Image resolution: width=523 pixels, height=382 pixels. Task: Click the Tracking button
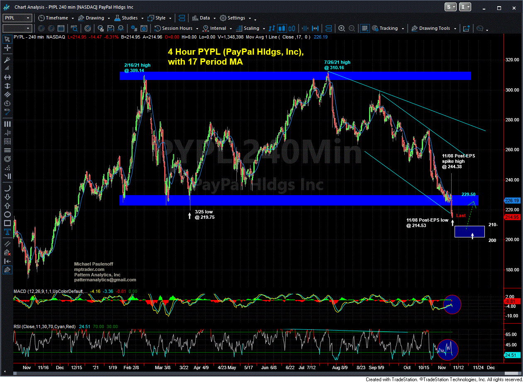(385, 28)
